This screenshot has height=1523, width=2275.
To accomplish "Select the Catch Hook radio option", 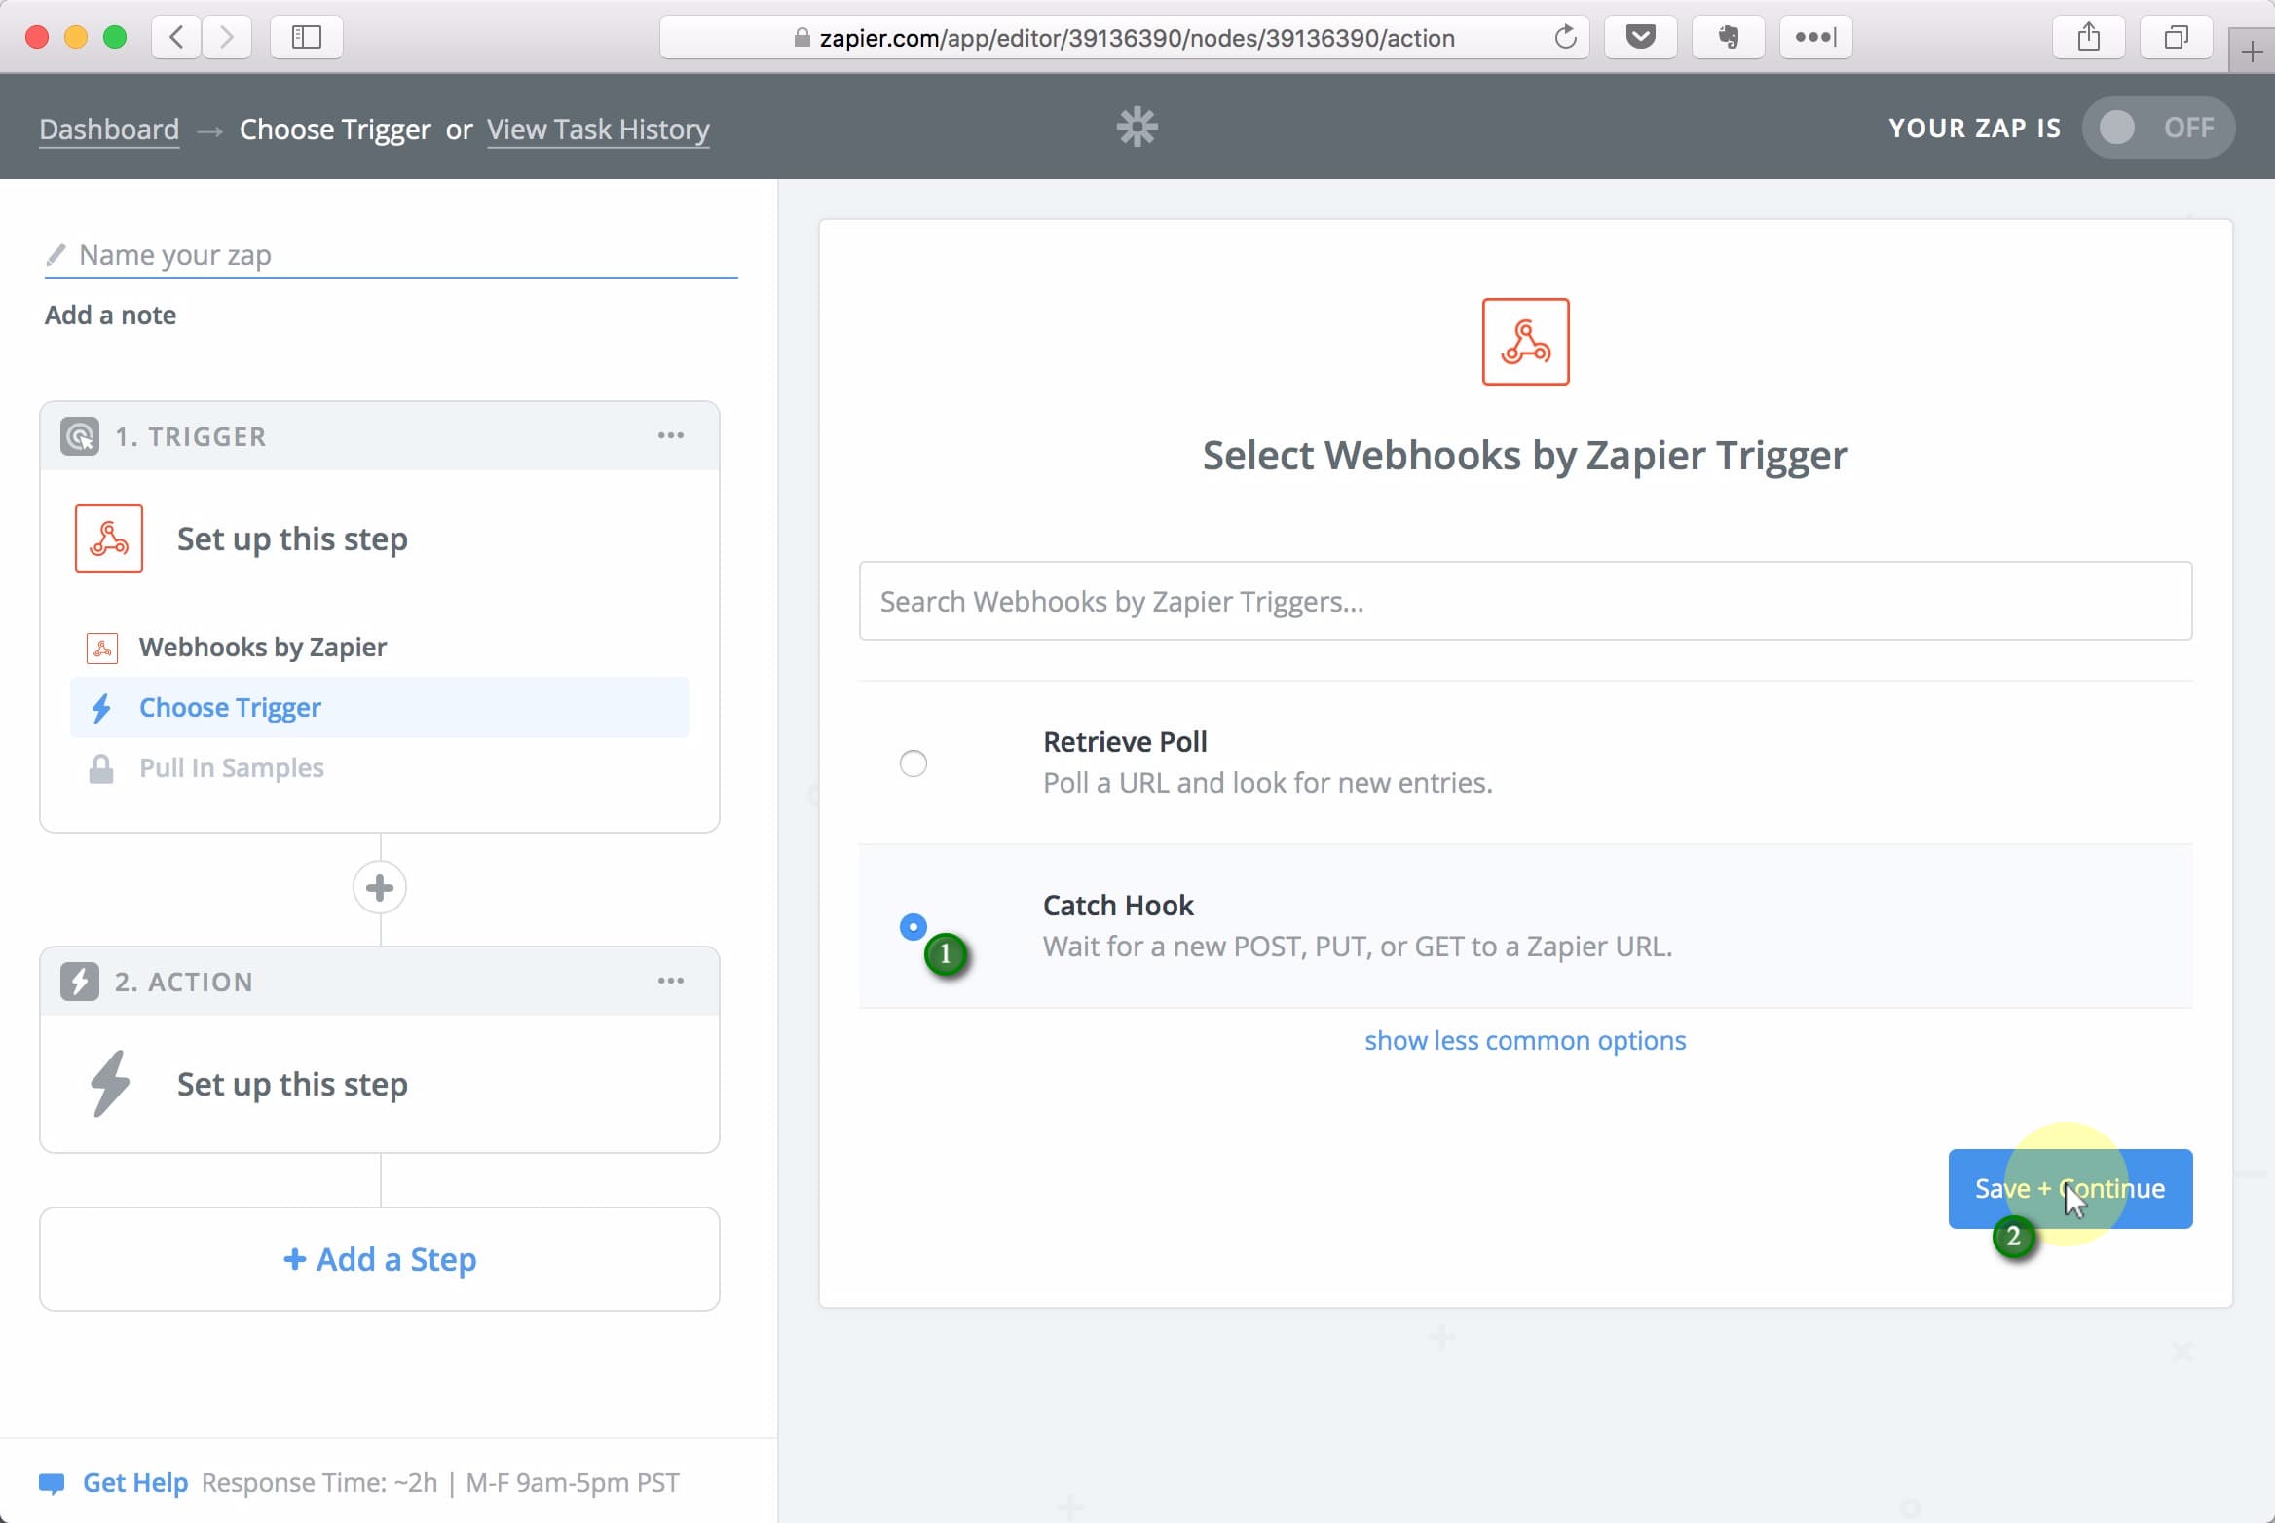I will tap(913, 926).
